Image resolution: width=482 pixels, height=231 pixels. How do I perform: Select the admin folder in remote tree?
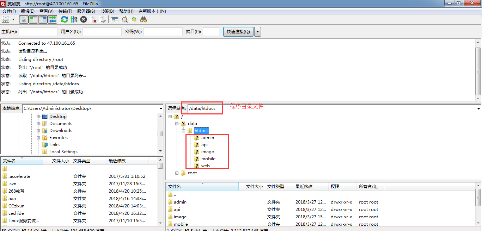point(208,138)
